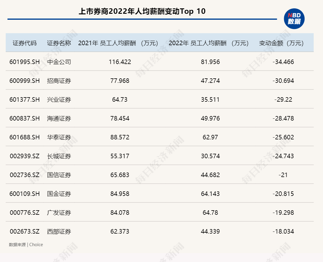Click the 变动金额 column header
The width and height of the screenshot is (323, 262).
pyautogui.click(x=282, y=43)
